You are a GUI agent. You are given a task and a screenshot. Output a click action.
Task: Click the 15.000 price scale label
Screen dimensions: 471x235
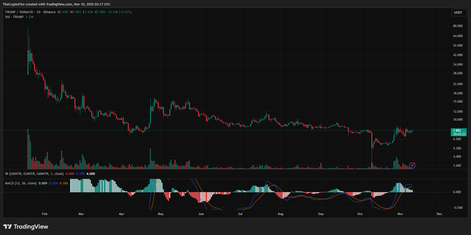458,102
